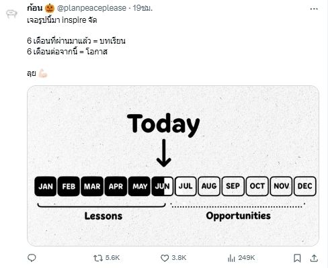Click the Today heading in the image
Image resolution: width=328 pixels, height=268 pixels.
[x=163, y=124]
